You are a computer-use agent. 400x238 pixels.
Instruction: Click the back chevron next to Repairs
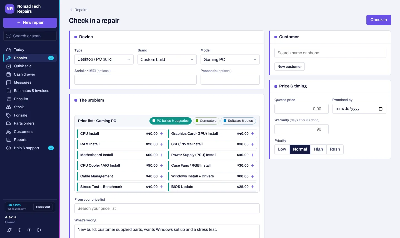(x=71, y=10)
